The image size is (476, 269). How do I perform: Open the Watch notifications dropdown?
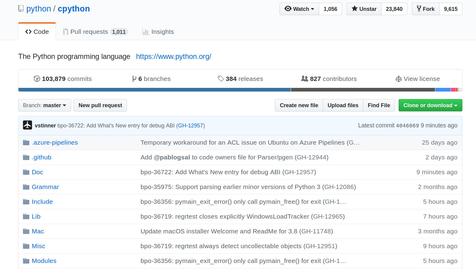(299, 9)
